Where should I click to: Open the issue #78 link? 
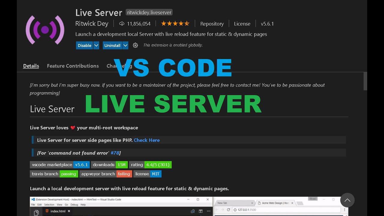[115, 153]
